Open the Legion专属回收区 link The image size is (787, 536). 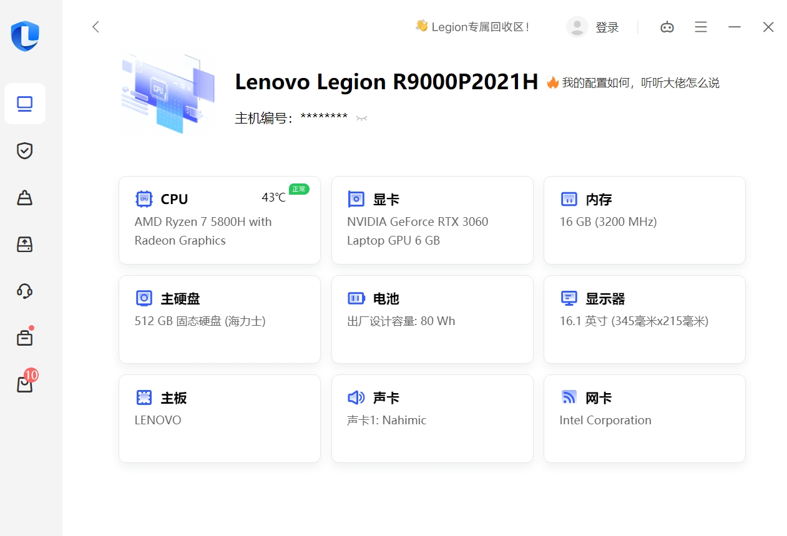click(x=472, y=27)
